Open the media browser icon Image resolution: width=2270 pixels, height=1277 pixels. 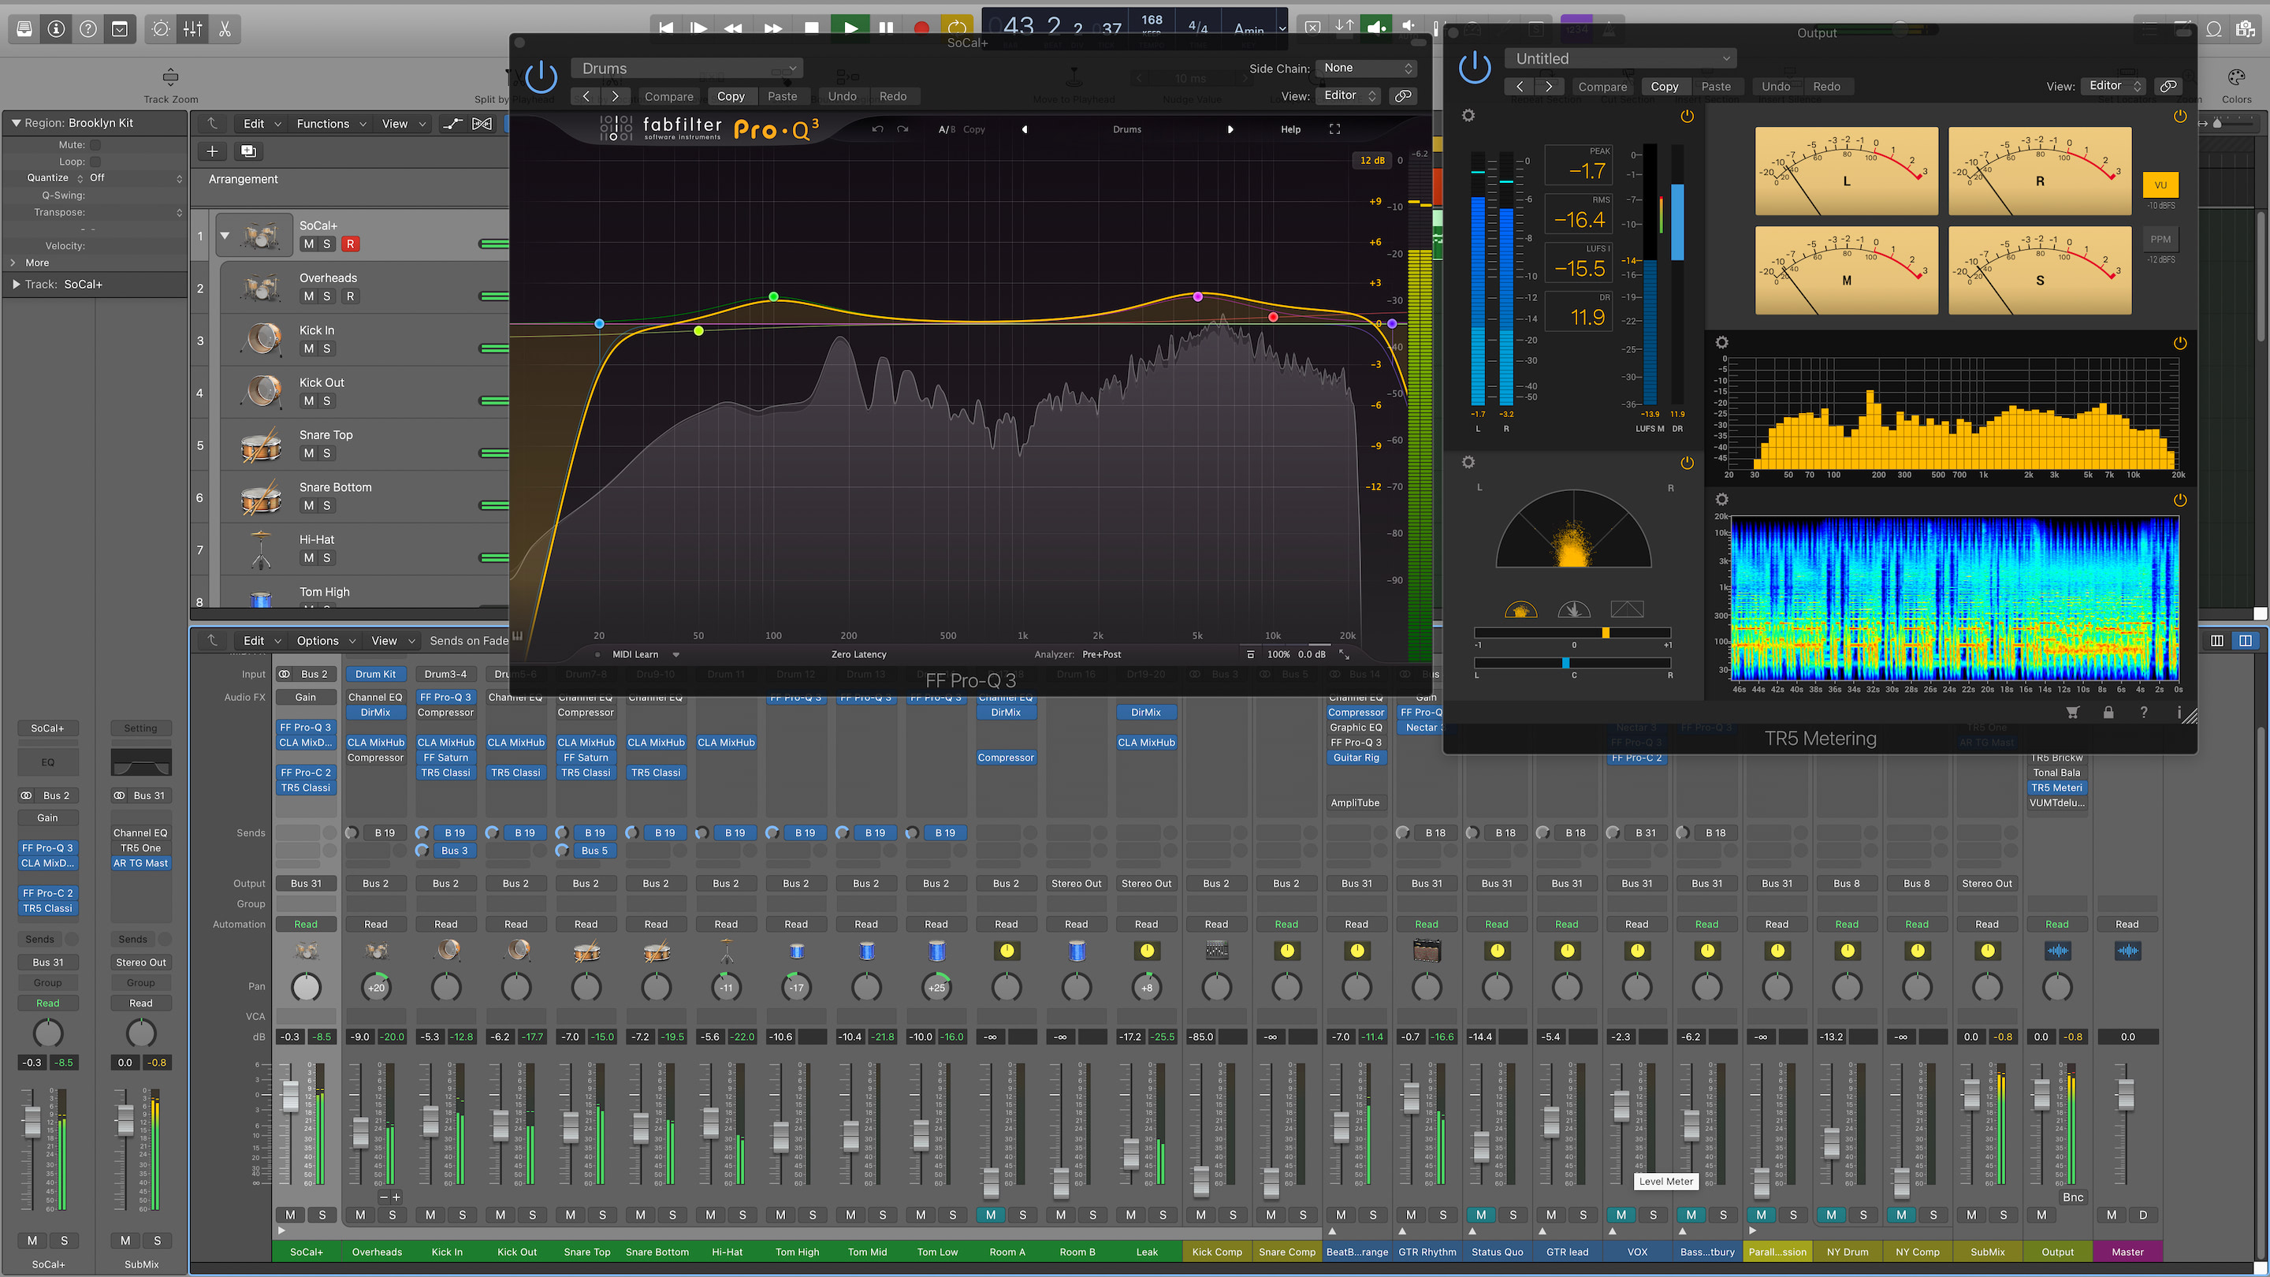[x=2245, y=29]
